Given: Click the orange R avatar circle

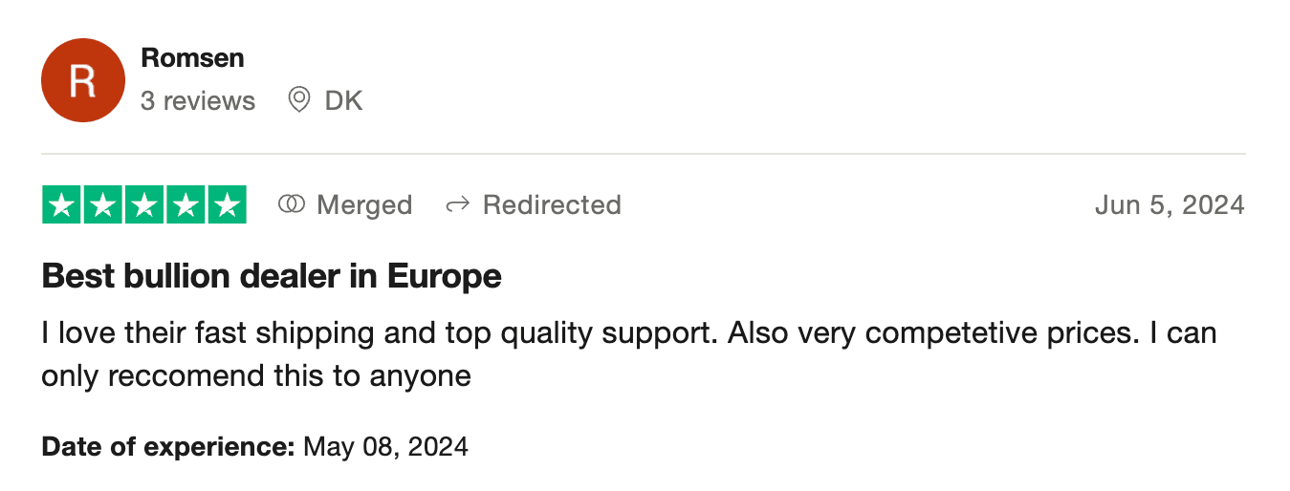Looking at the screenshot, I should [83, 80].
